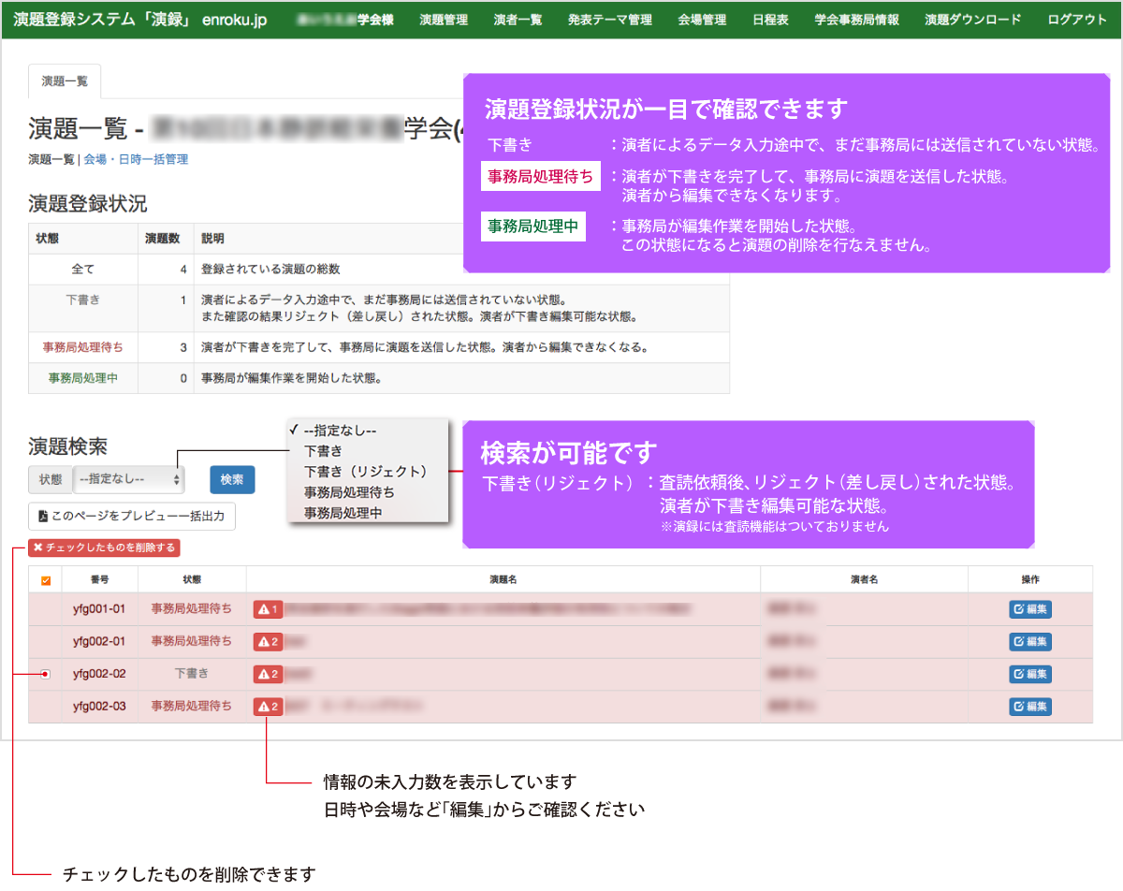The height and width of the screenshot is (891, 1123).
Task: Click the warning badge on row yfg002-03
Action: click(x=268, y=707)
